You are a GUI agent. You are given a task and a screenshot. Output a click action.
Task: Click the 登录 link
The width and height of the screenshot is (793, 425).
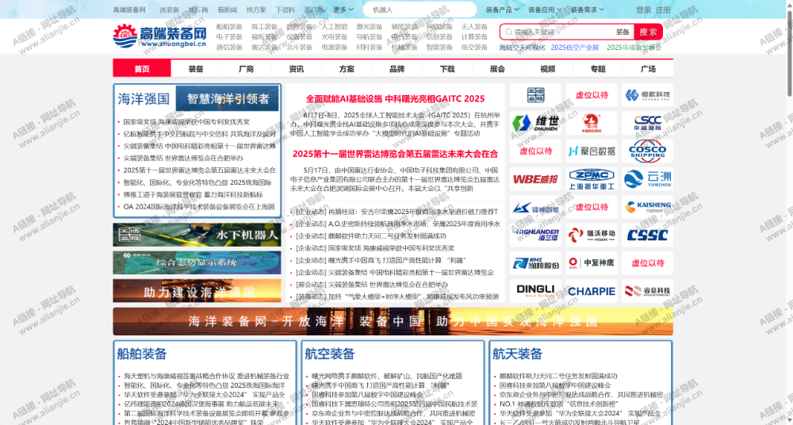click(643, 10)
